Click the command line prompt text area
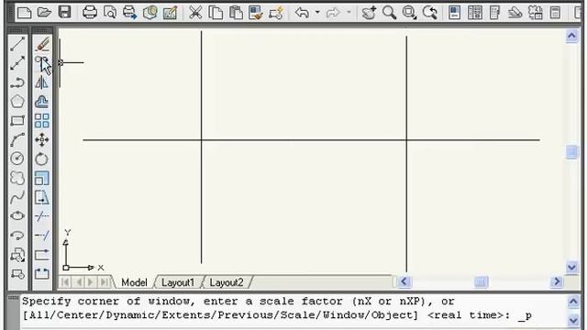The width and height of the screenshot is (587, 330). pyautogui.click(x=293, y=309)
